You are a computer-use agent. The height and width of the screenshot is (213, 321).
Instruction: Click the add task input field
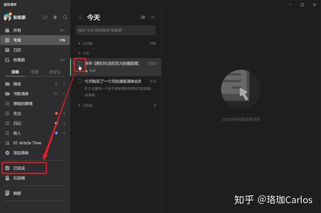click(x=116, y=31)
